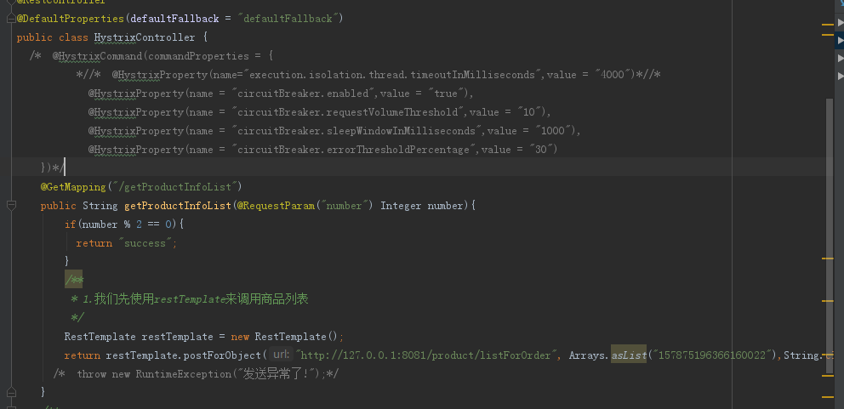This screenshot has height=409, width=844.
Task: Click the http://127.0.0.1:8081/product/listForOrder URL string
Action: [x=427, y=355]
